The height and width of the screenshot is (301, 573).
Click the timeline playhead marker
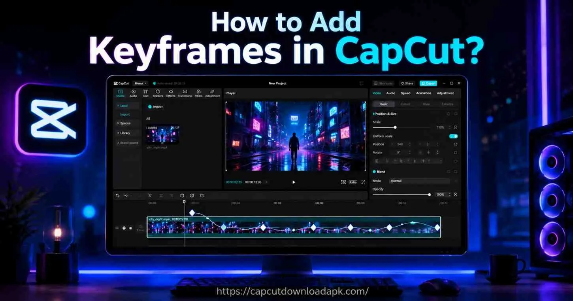tap(184, 202)
